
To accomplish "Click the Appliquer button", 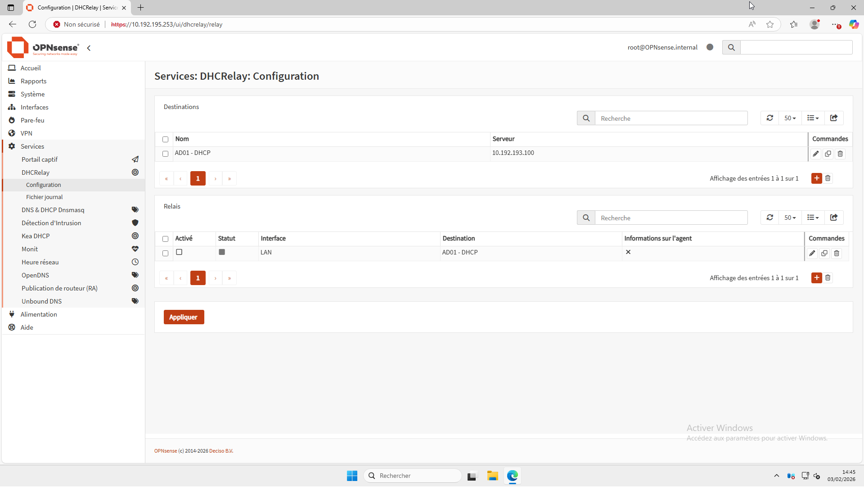I will click(x=184, y=317).
